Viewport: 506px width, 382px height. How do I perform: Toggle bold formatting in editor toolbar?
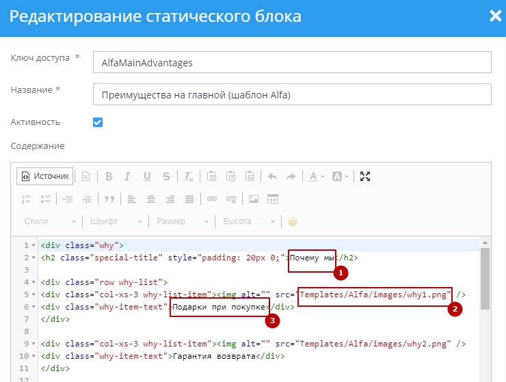click(109, 176)
